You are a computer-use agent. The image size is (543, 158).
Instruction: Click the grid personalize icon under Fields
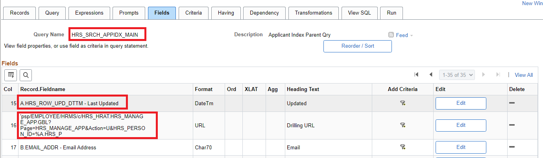(x=11, y=75)
